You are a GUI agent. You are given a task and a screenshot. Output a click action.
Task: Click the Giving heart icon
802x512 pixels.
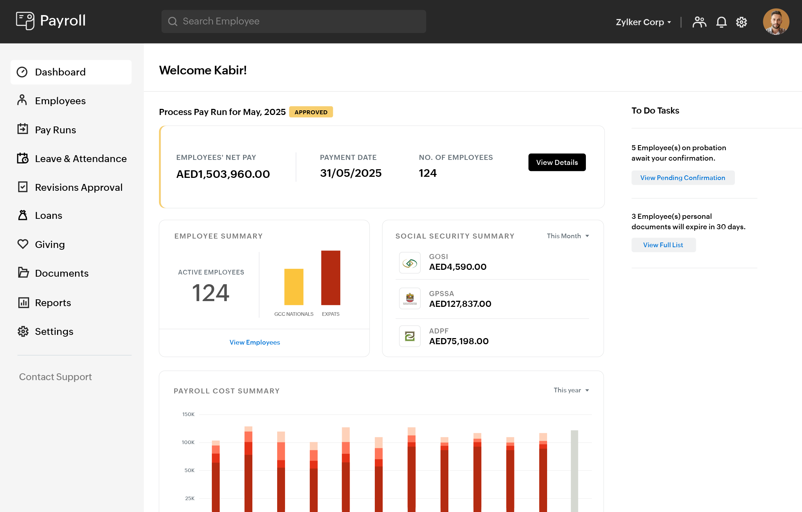pos(22,244)
